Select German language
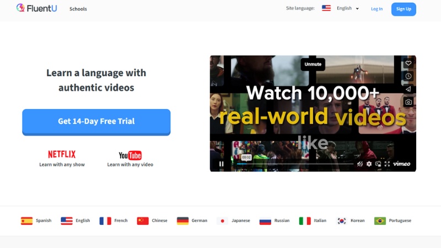441x248 pixels. (200, 221)
